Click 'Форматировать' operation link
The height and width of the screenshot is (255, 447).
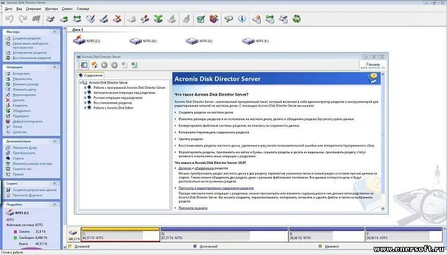pyautogui.click(x=24, y=95)
